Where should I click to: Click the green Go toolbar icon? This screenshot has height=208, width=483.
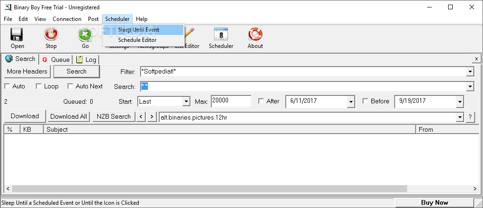[x=85, y=34]
